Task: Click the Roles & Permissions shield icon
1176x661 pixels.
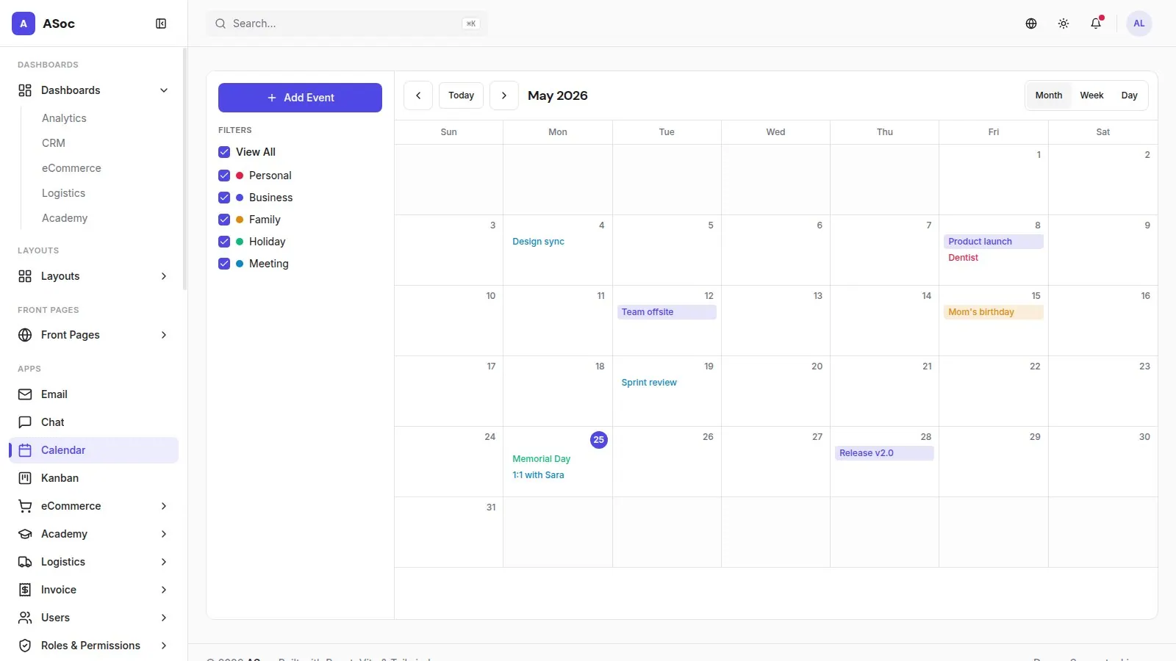Action: click(25, 646)
